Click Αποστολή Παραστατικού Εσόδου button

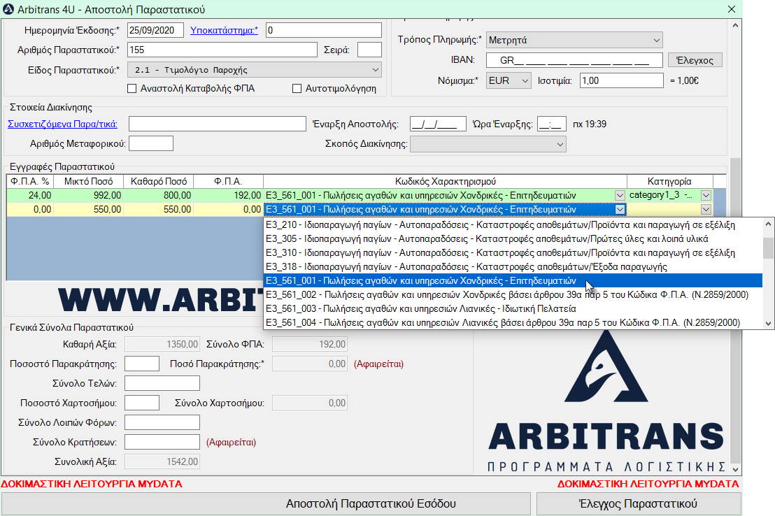tap(266, 503)
